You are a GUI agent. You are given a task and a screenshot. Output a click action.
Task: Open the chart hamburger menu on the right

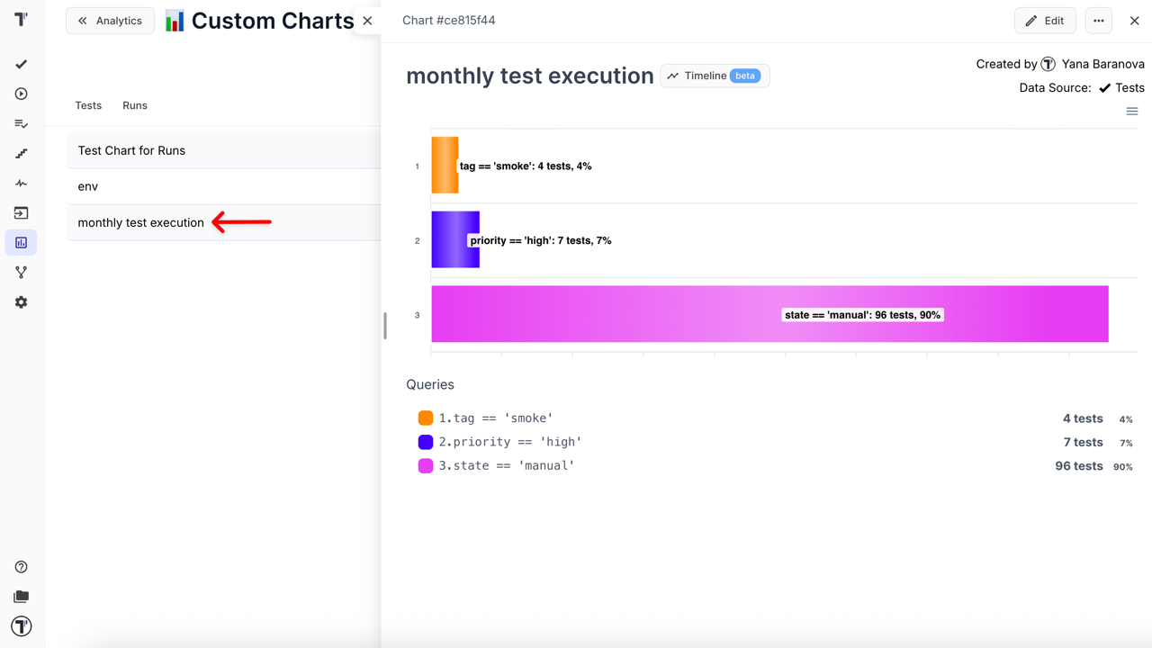1131,111
